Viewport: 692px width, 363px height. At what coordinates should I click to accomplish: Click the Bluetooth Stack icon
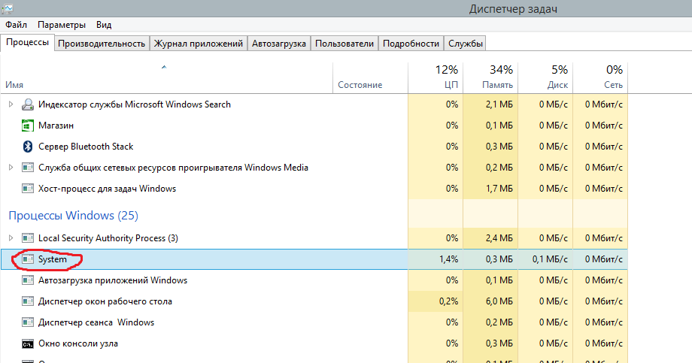[x=28, y=147]
